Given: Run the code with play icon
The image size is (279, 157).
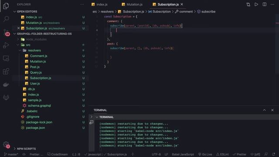Looking at the screenshot, I should (256, 4).
